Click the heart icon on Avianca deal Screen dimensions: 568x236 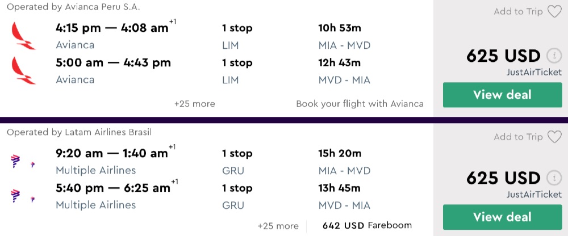click(554, 12)
